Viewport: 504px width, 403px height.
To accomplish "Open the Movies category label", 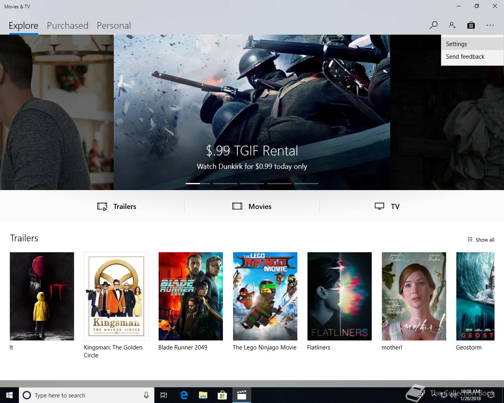I will point(260,207).
